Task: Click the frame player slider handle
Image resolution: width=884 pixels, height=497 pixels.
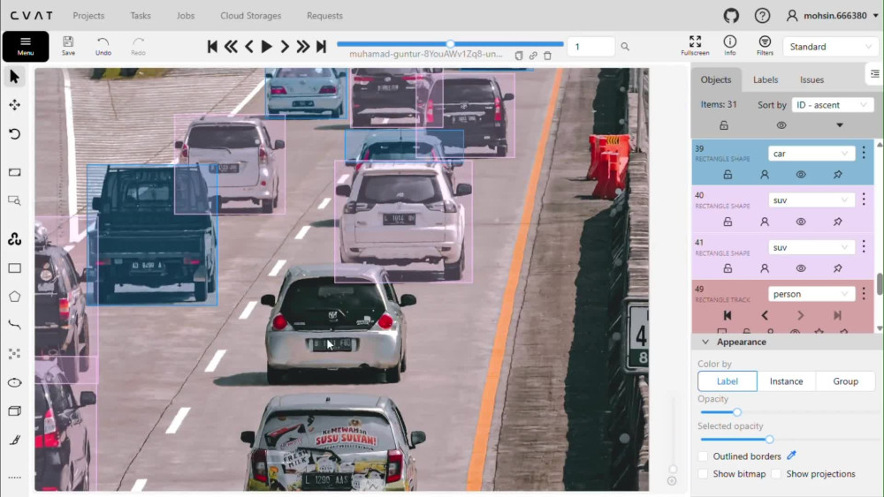Action: pyautogui.click(x=450, y=44)
